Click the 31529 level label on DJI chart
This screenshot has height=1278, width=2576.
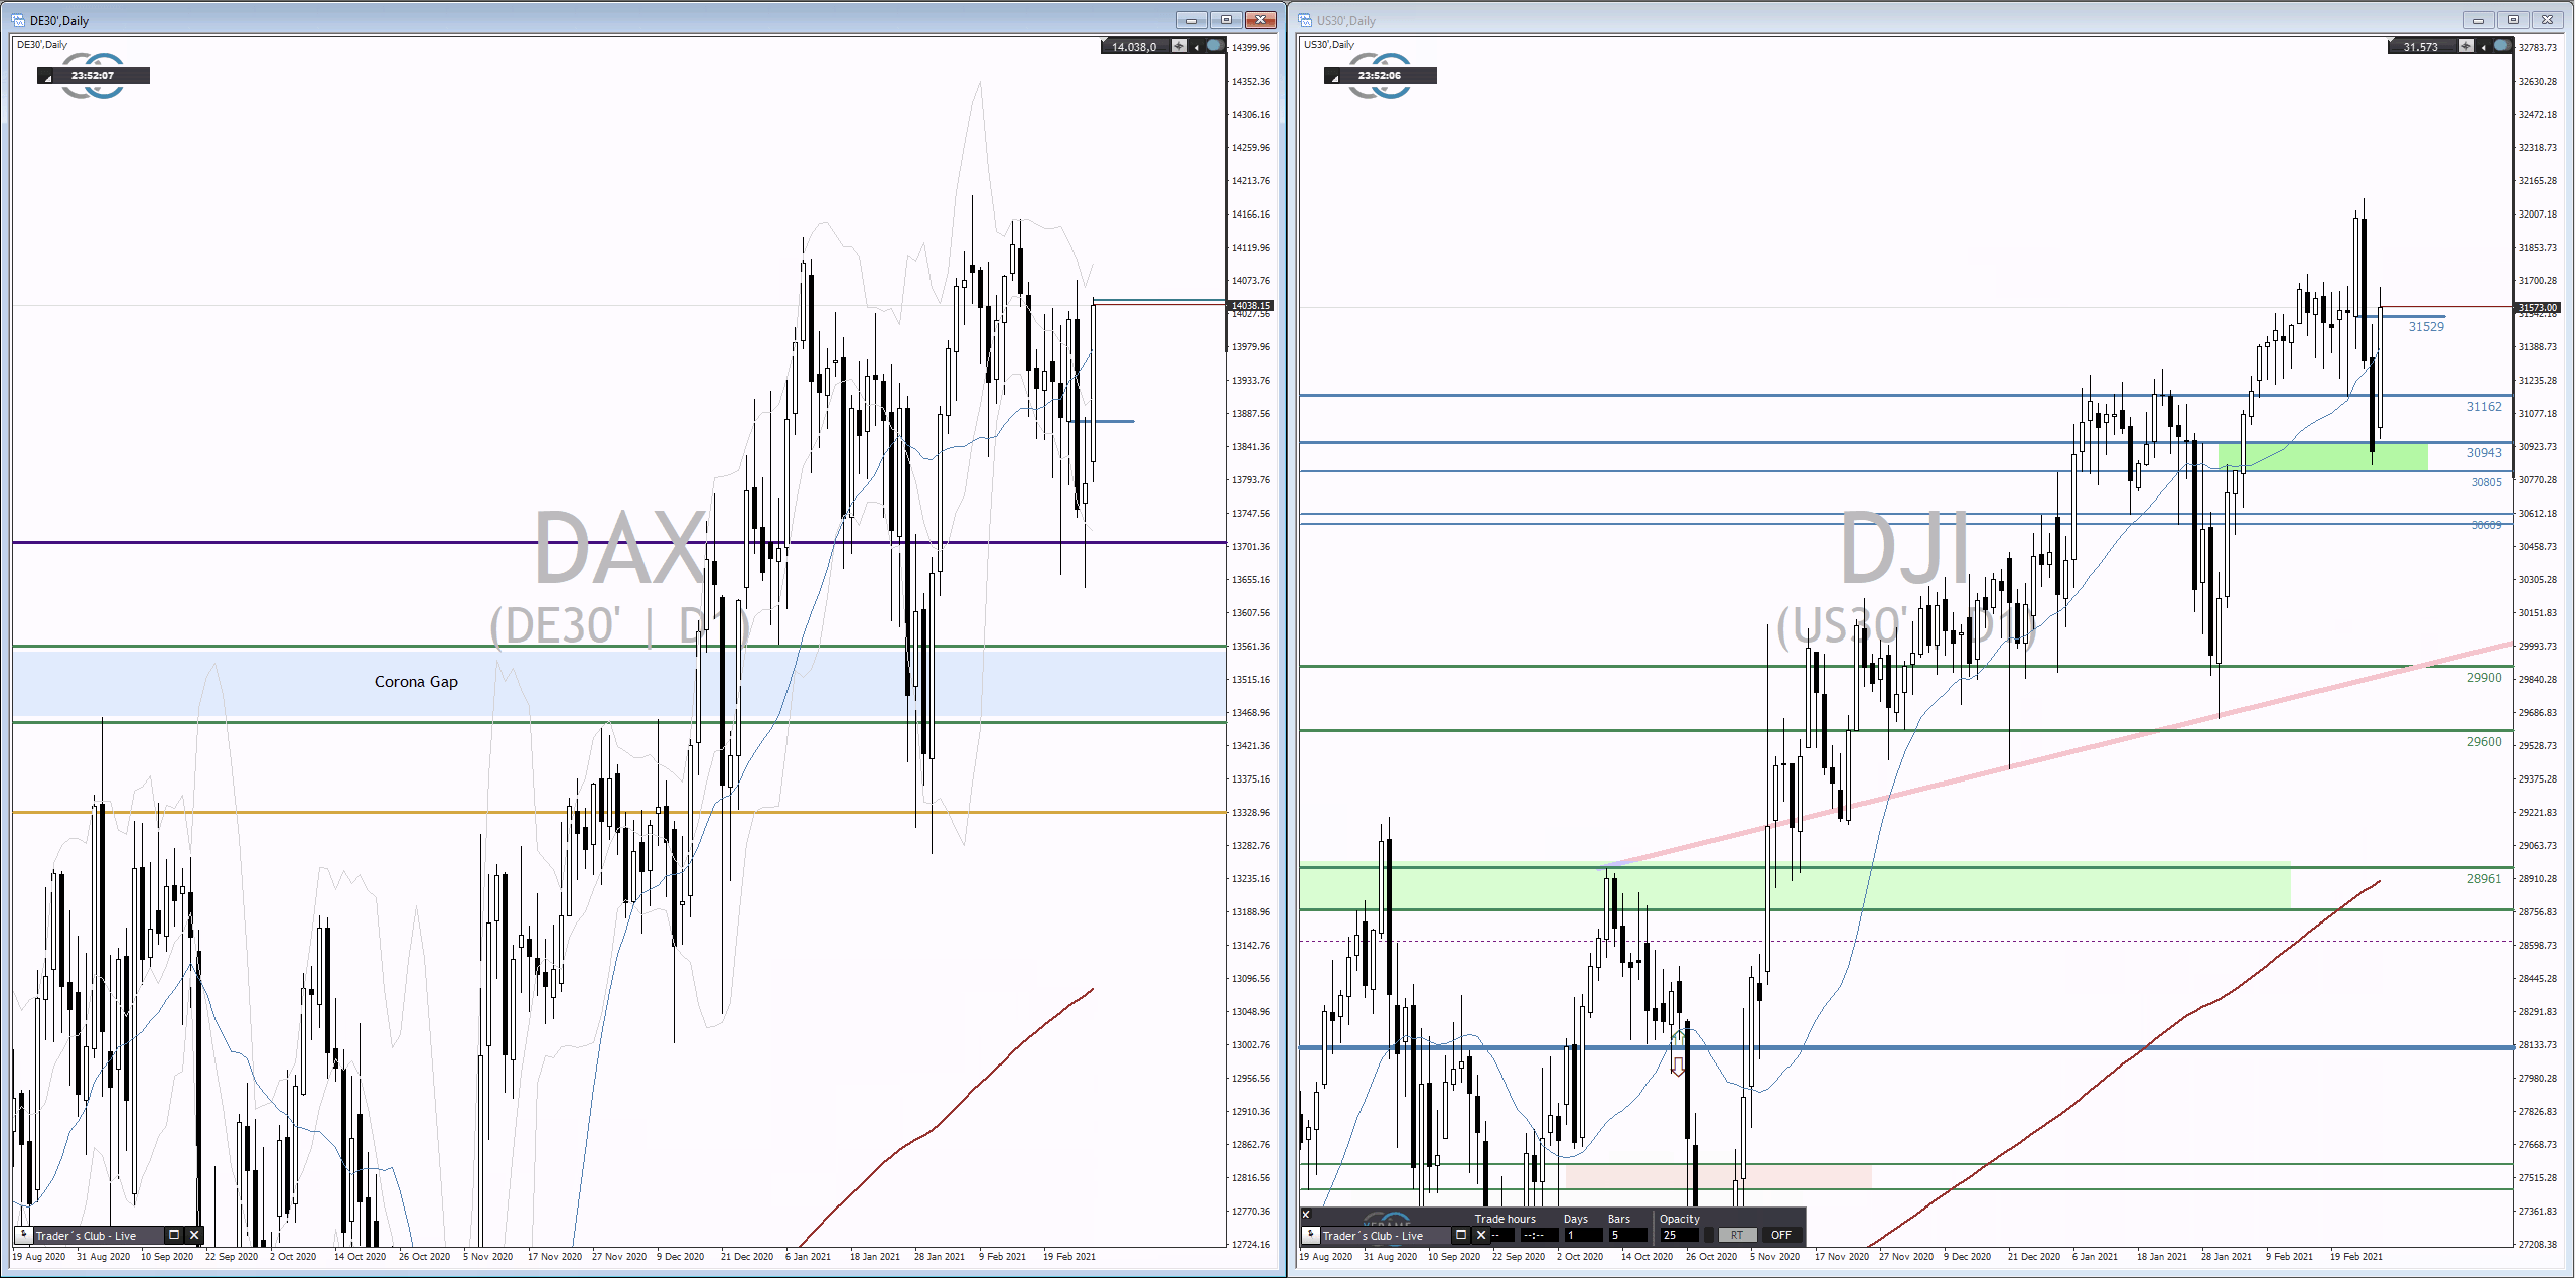[x=2426, y=327]
